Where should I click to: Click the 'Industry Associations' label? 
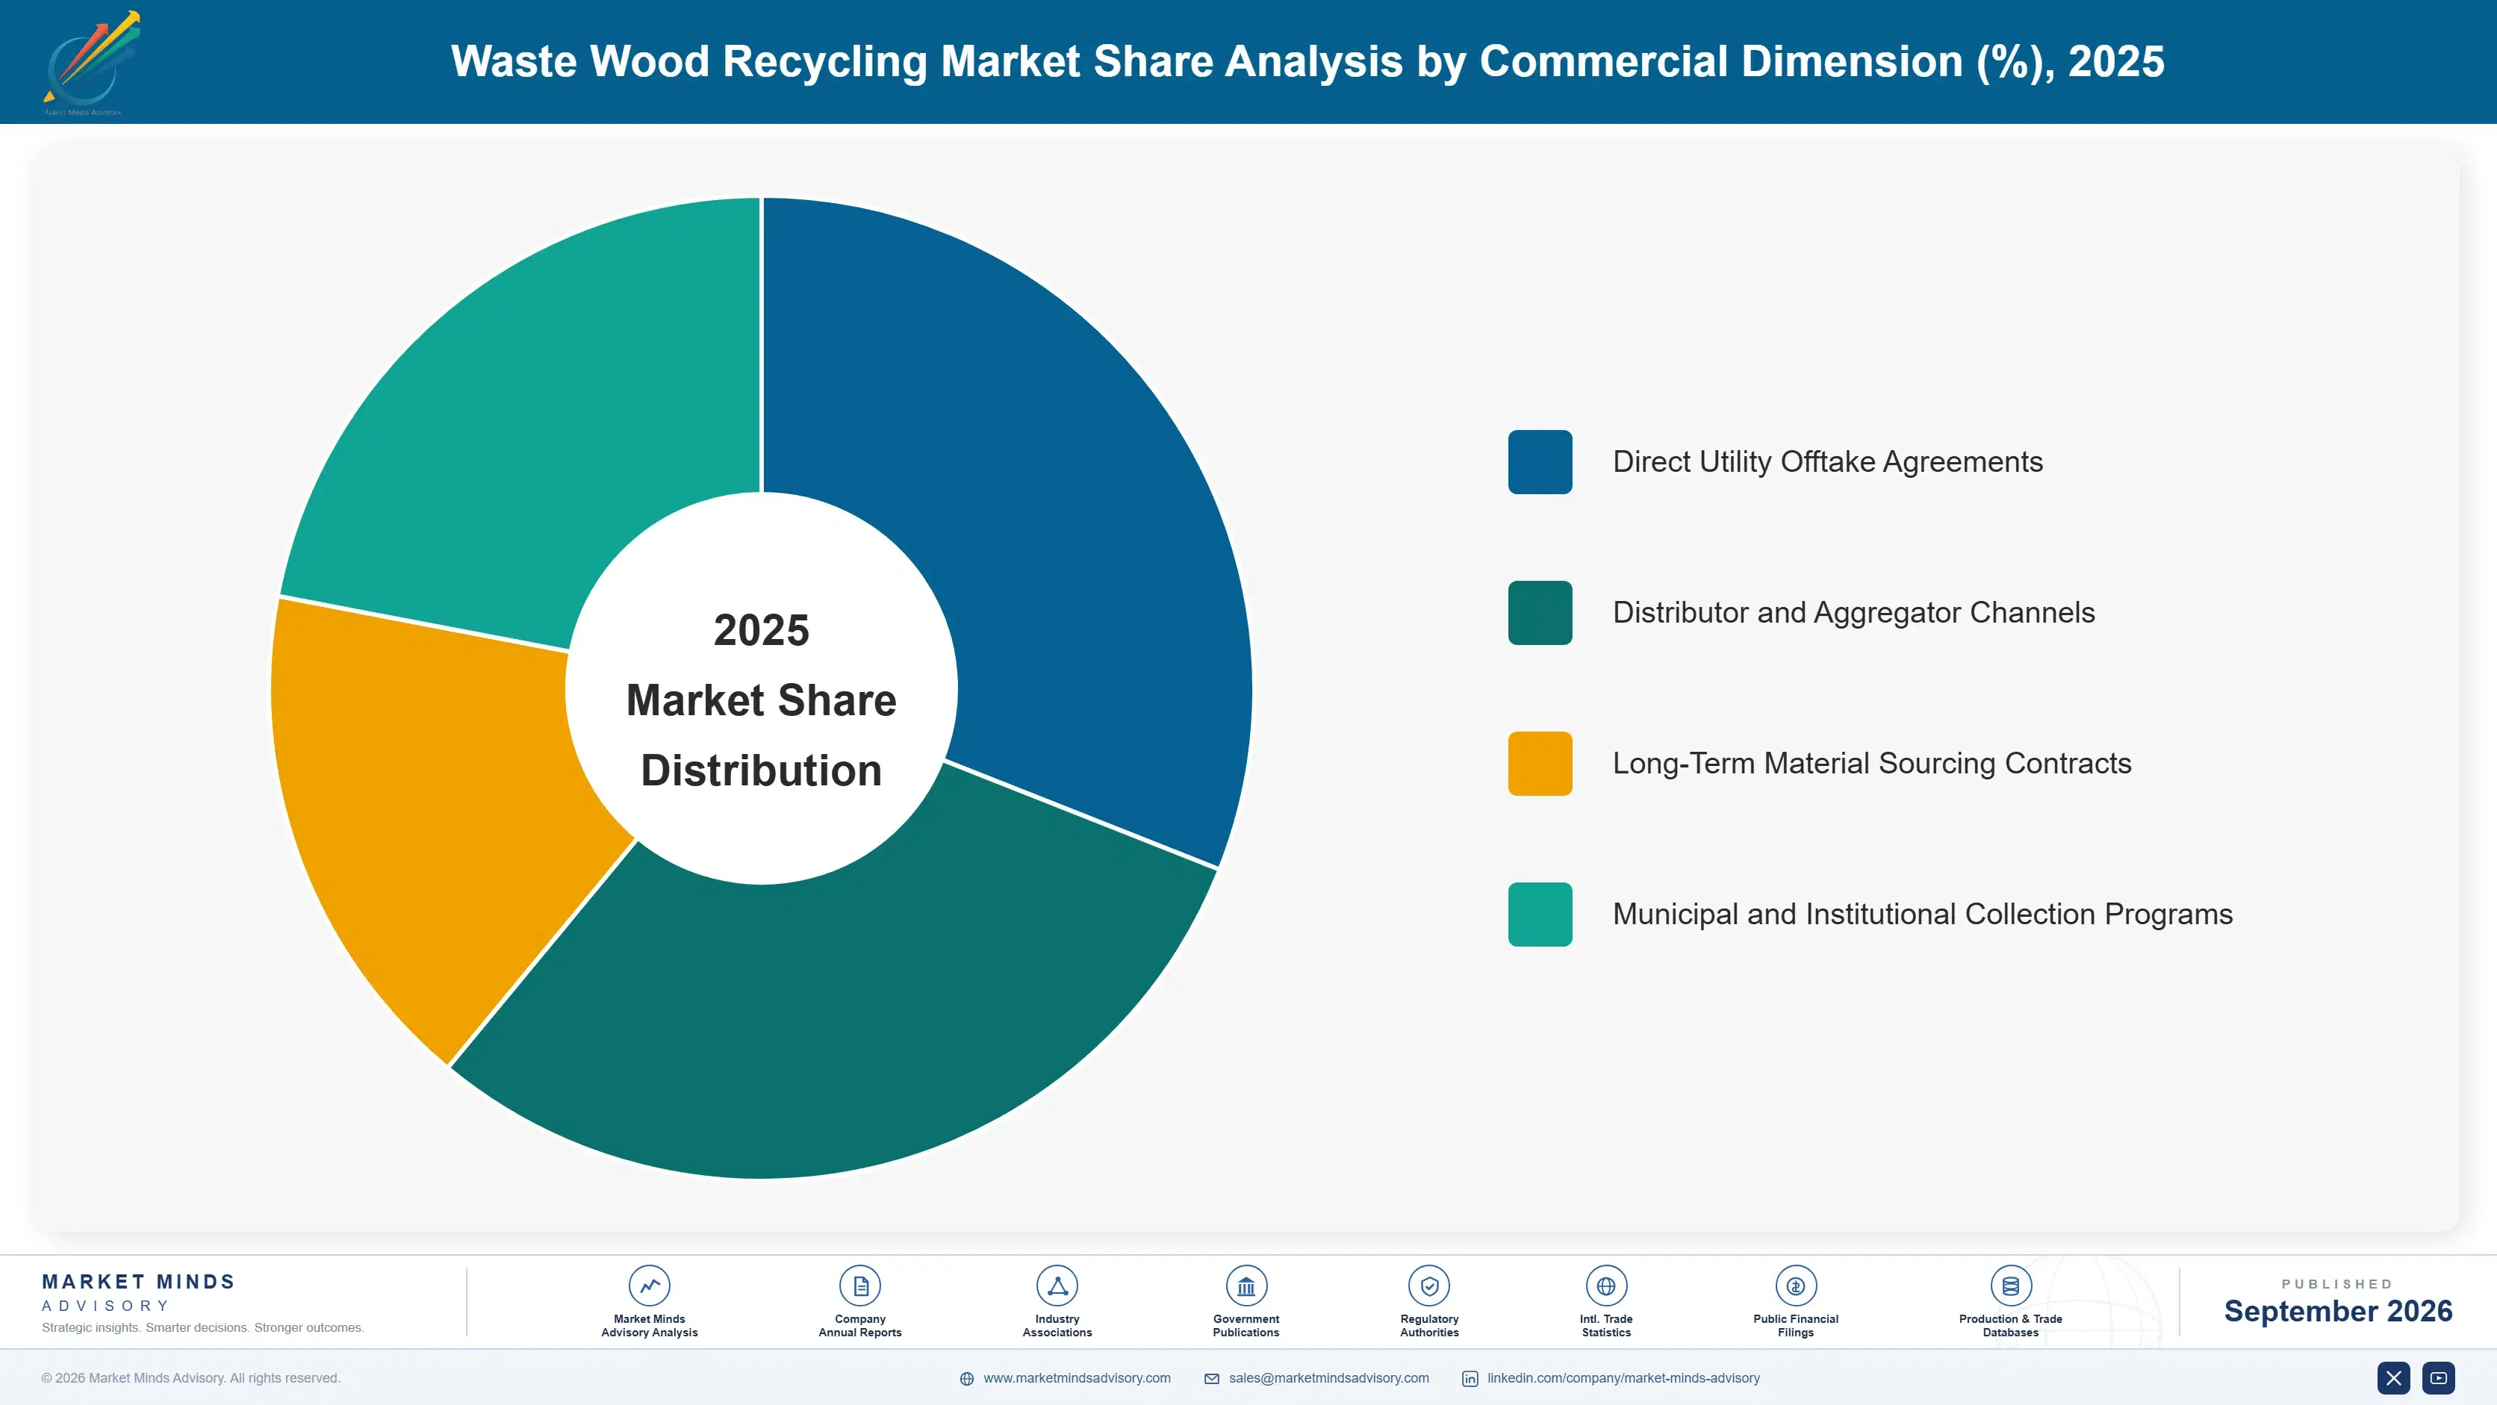[1057, 1326]
